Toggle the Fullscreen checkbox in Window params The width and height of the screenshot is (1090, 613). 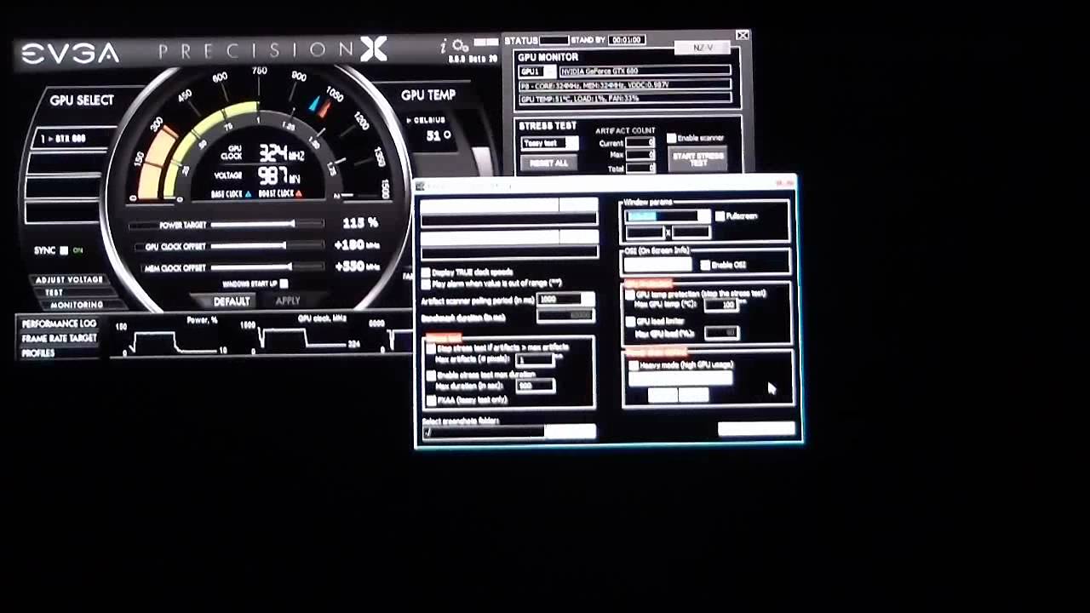click(720, 216)
